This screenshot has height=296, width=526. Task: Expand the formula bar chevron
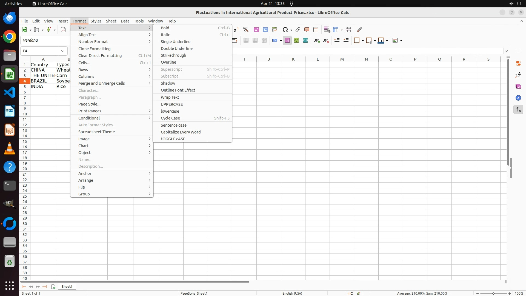(x=506, y=51)
